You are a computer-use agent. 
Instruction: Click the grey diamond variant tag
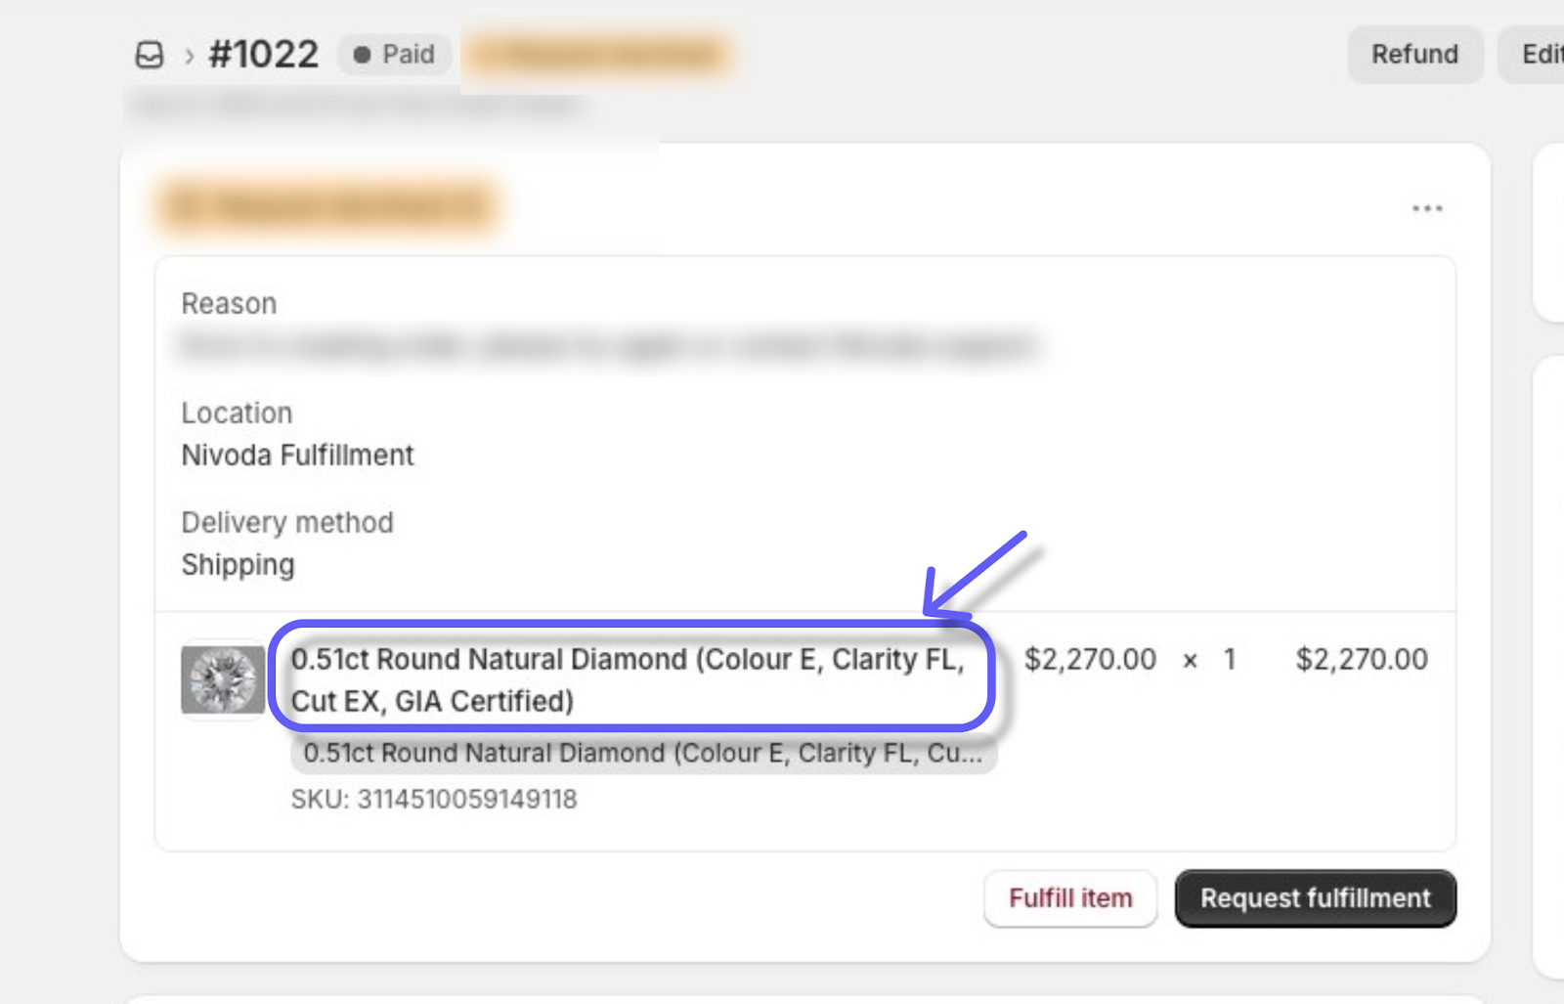tap(643, 753)
